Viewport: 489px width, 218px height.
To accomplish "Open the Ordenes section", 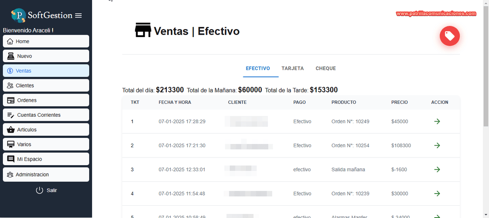I will tap(46, 100).
